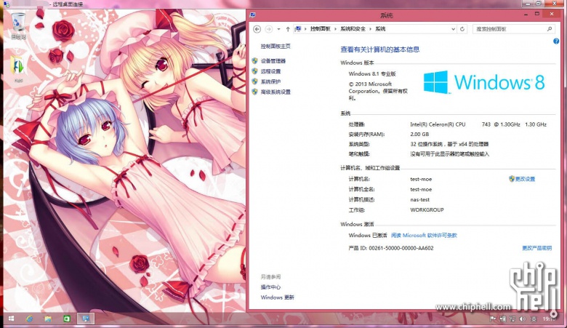Open 设备管理器 from the sidebar
Viewport: 567px width, 328px height.
click(273, 61)
